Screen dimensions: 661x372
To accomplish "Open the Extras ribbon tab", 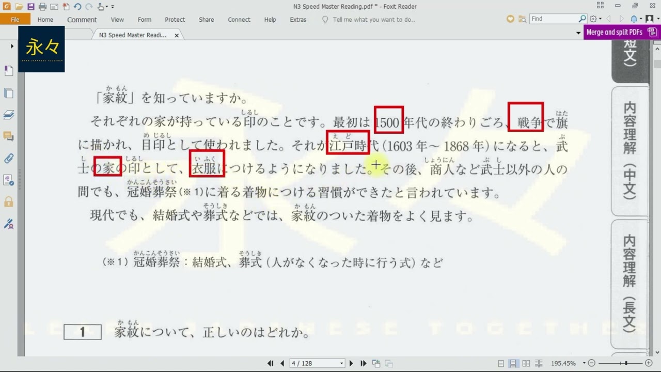I will click(x=298, y=20).
